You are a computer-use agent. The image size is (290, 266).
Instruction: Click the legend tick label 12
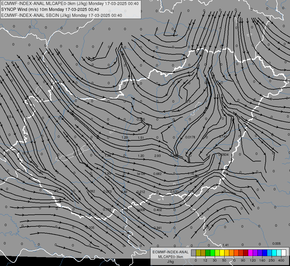pos(205,260)
